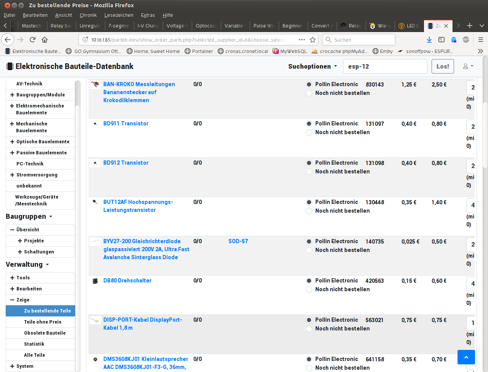The height and width of the screenshot is (372, 488).
Task: Open the Portainer bookmark
Action: [199, 51]
